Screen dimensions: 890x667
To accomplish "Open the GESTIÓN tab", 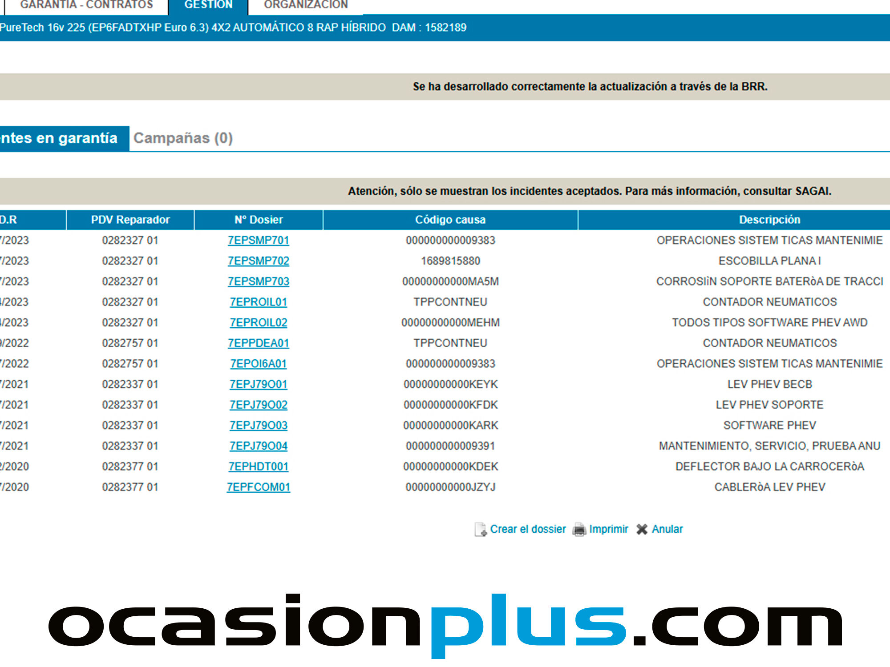I will click(208, 5).
